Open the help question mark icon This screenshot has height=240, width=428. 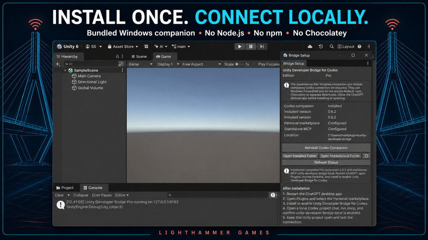click(360, 47)
